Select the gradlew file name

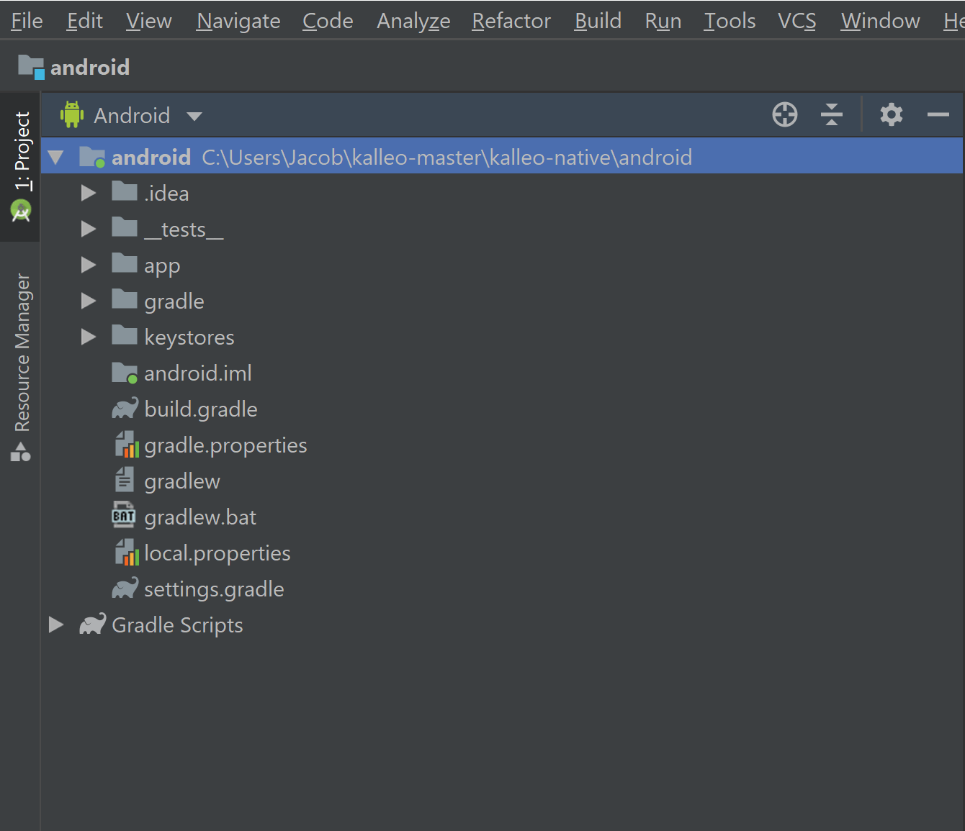click(x=182, y=481)
